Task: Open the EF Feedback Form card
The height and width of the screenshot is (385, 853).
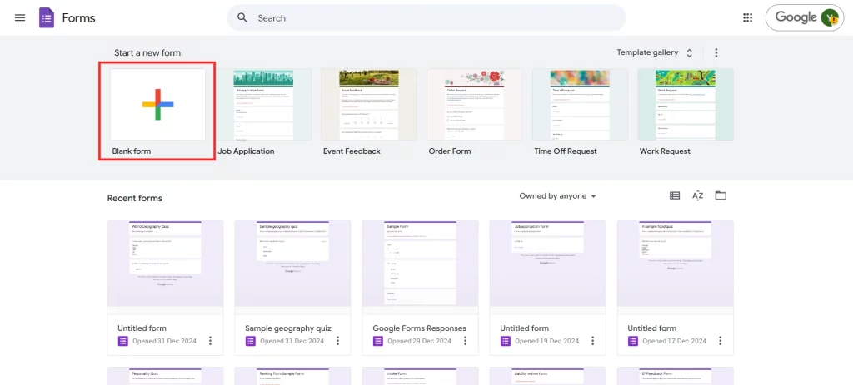Action: tap(675, 376)
